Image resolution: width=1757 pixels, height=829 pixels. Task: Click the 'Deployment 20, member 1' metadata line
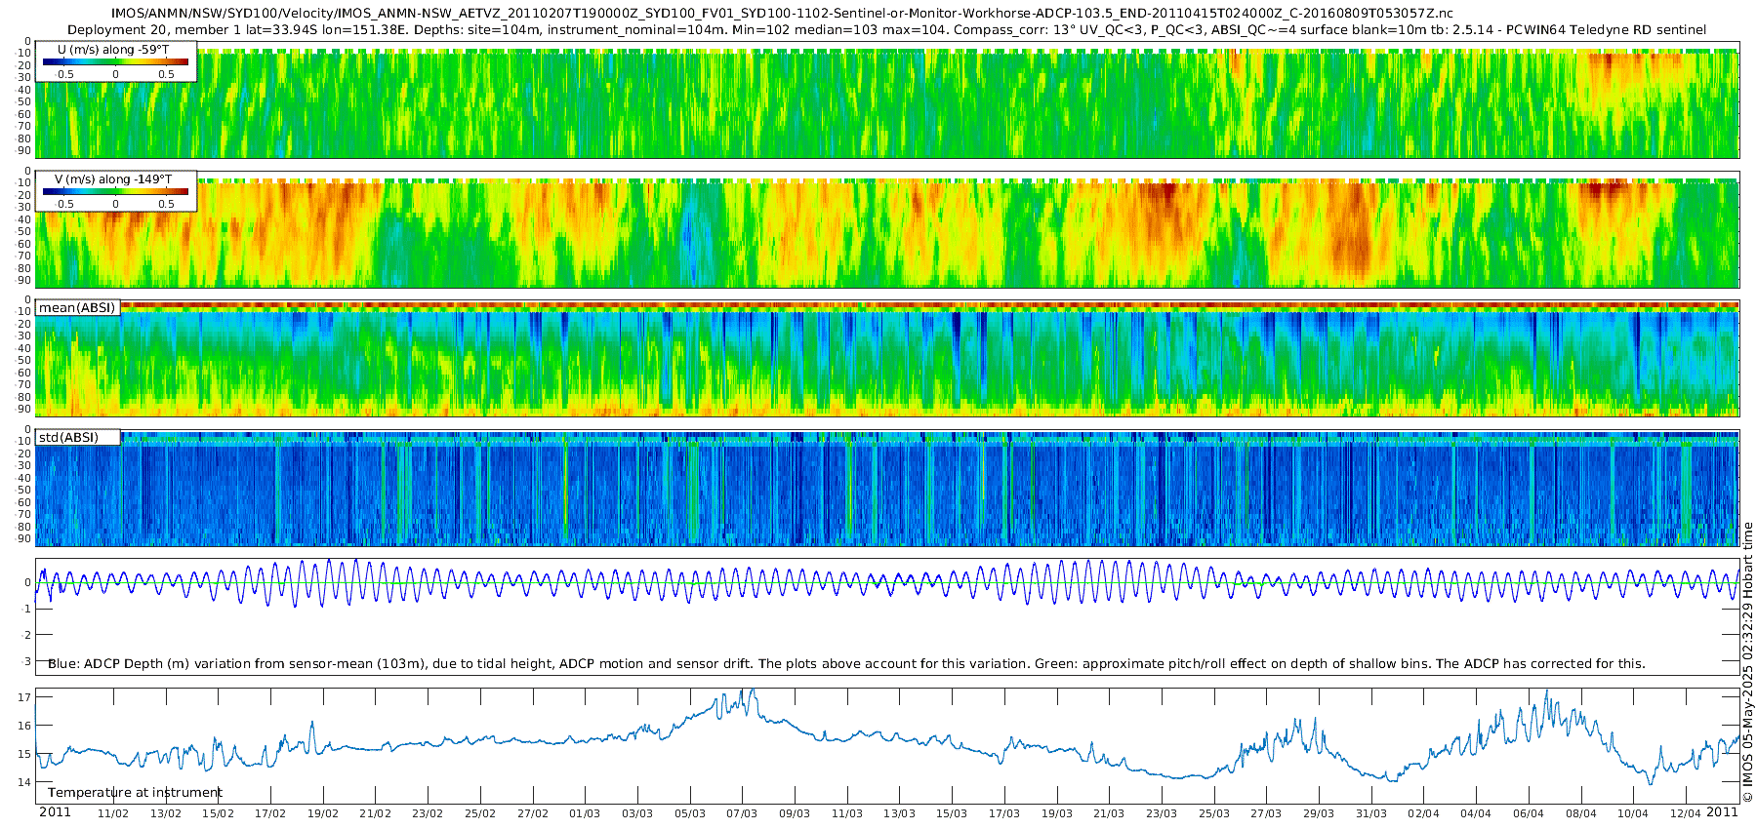[887, 29]
